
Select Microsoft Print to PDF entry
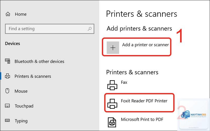(142, 119)
